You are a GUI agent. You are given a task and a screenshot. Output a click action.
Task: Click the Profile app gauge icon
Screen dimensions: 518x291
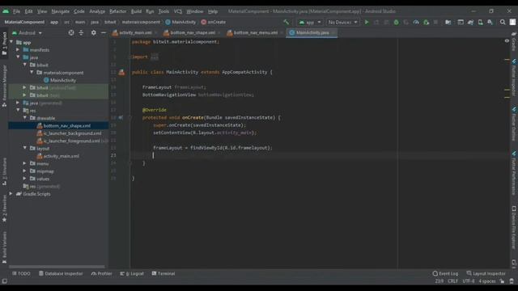tap(416, 22)
